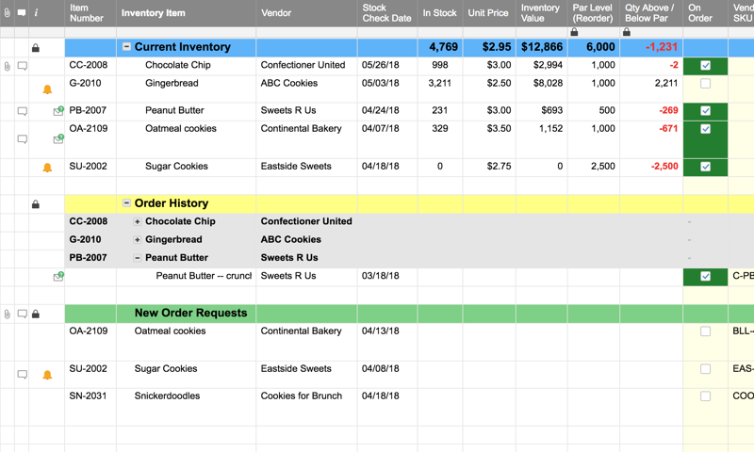This screenshot has height=452, width=754.
Task: Click the attachment paperclip on Chocolate Chip row
Action: (8, 66)
